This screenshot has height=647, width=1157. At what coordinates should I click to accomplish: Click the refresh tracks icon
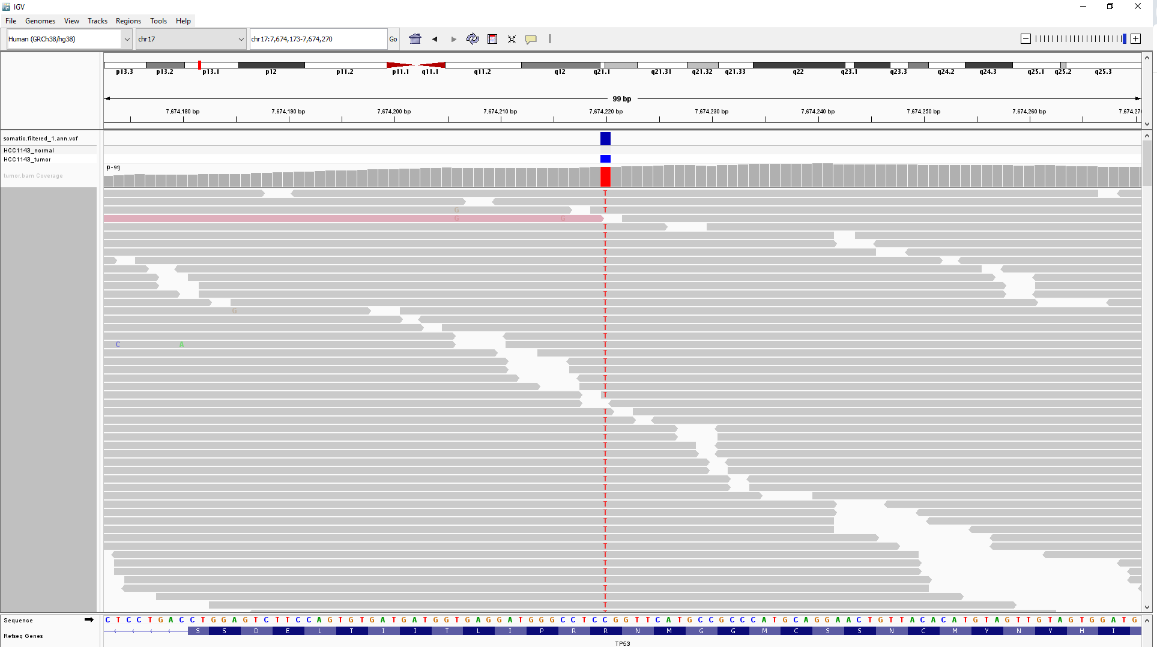pyautogui.click(x=473, y=38)
